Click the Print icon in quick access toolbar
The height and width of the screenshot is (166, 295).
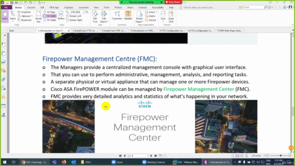click(x=17, y=2)
